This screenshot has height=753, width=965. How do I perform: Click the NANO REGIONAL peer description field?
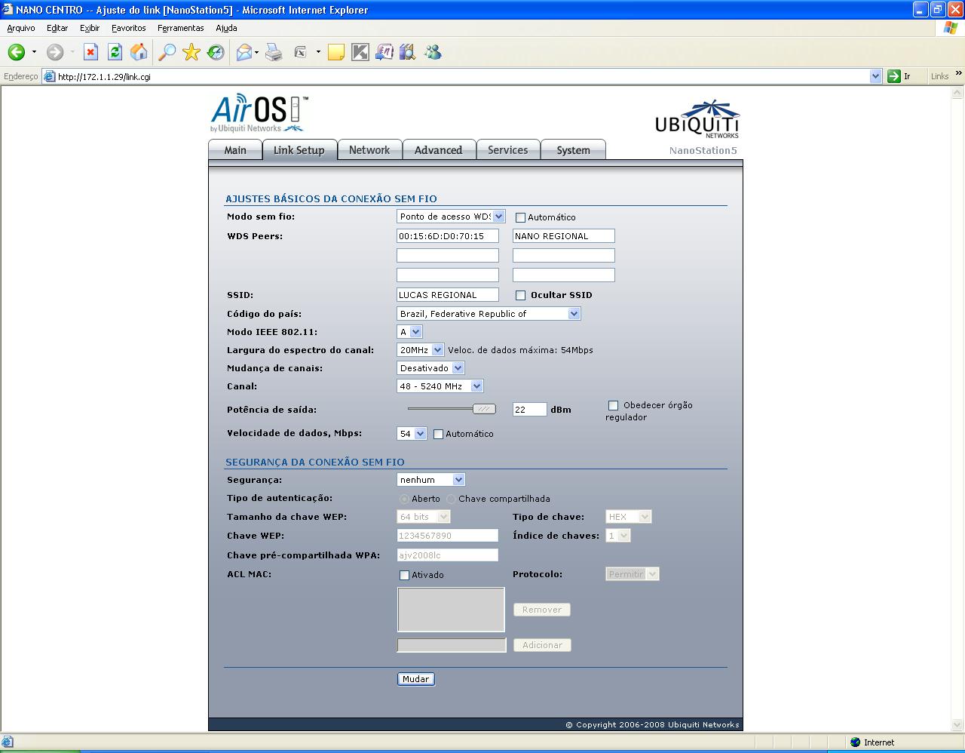[564, 236]
